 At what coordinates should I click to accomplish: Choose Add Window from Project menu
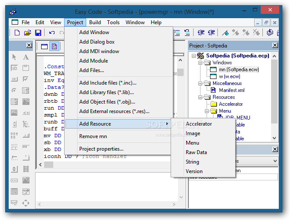pyautogui.click(x=119, y=32)
